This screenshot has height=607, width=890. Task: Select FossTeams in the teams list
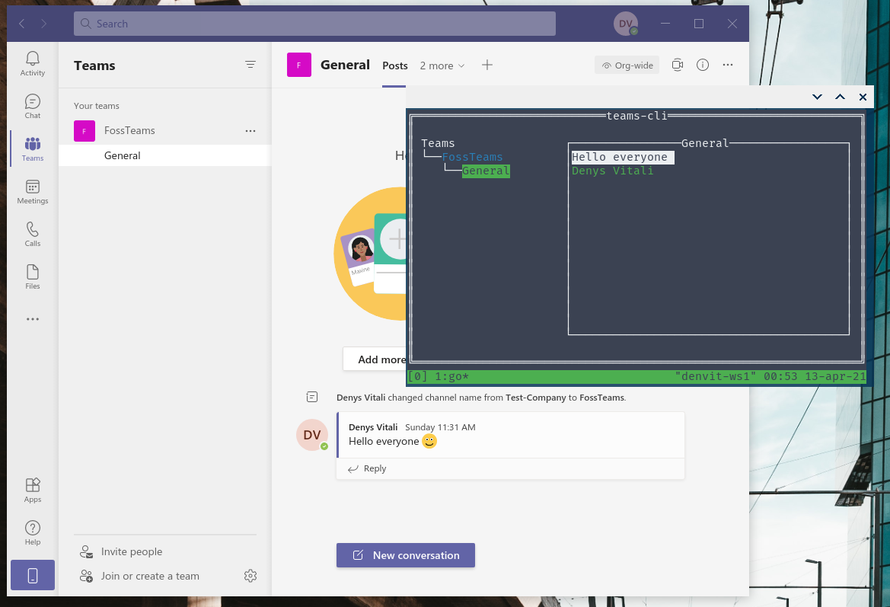[164, 130]
